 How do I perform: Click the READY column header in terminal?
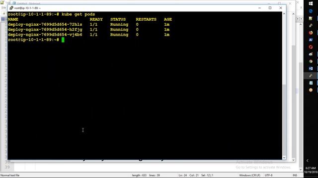(x=96, y=19)
